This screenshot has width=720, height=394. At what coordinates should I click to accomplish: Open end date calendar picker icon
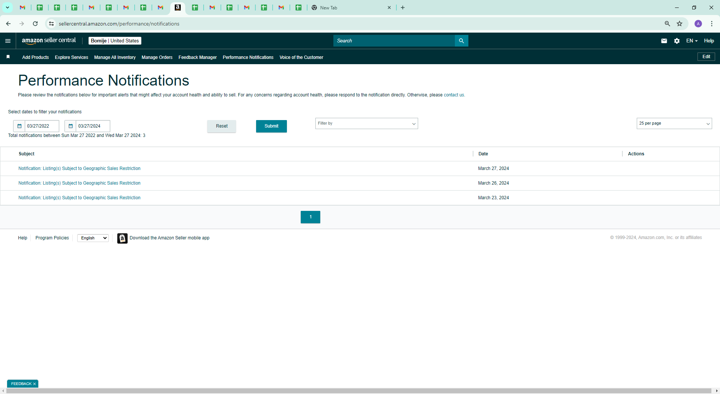pyautogui.click(x=70, y=126)
